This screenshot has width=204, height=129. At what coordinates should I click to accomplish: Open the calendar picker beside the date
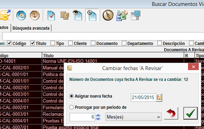pyautogui.click(x=159, y=97)
